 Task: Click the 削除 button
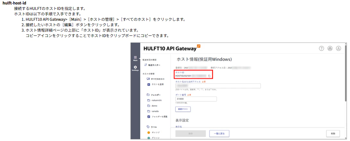333,134
